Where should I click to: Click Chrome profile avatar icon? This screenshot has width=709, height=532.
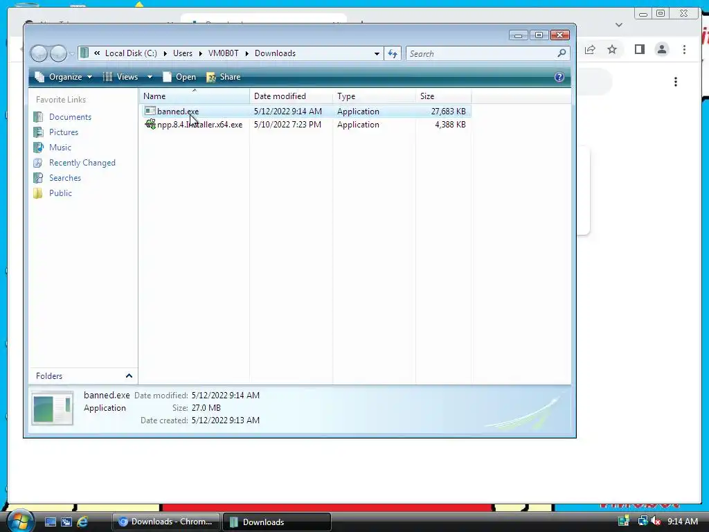coord(662,49)
